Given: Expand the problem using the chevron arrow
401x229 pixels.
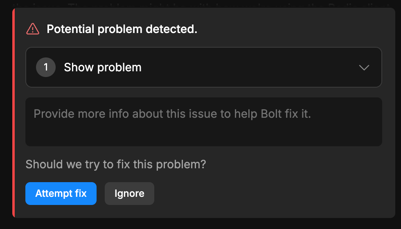Looking at the screenshot, I should coord(364,68).
